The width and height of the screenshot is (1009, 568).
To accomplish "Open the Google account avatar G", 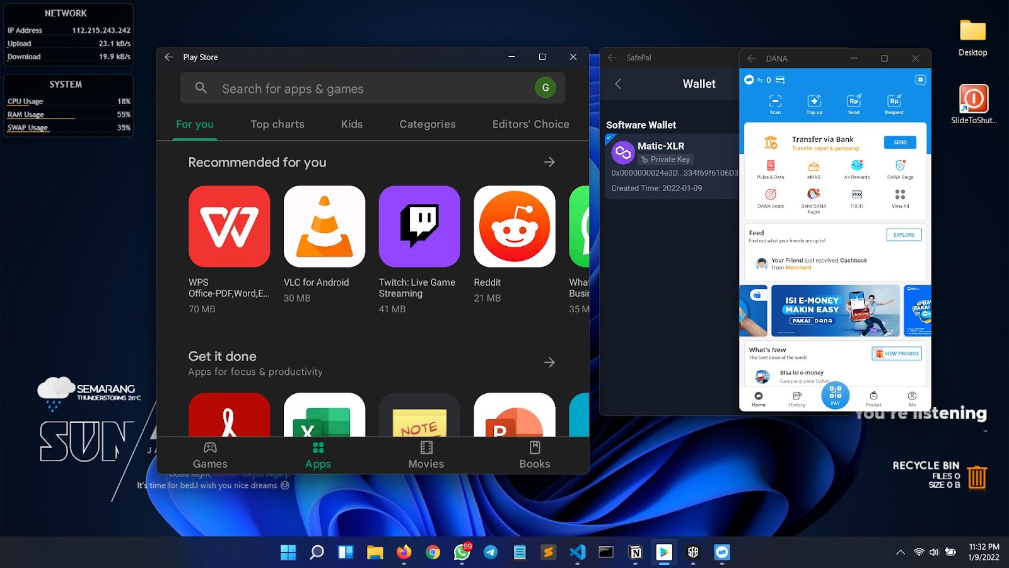I will [x=545, y=88].
